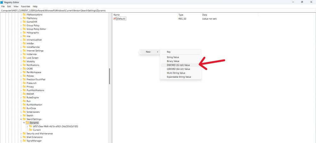Select the PrecisionTouchPad key

(x=36, y=80)
